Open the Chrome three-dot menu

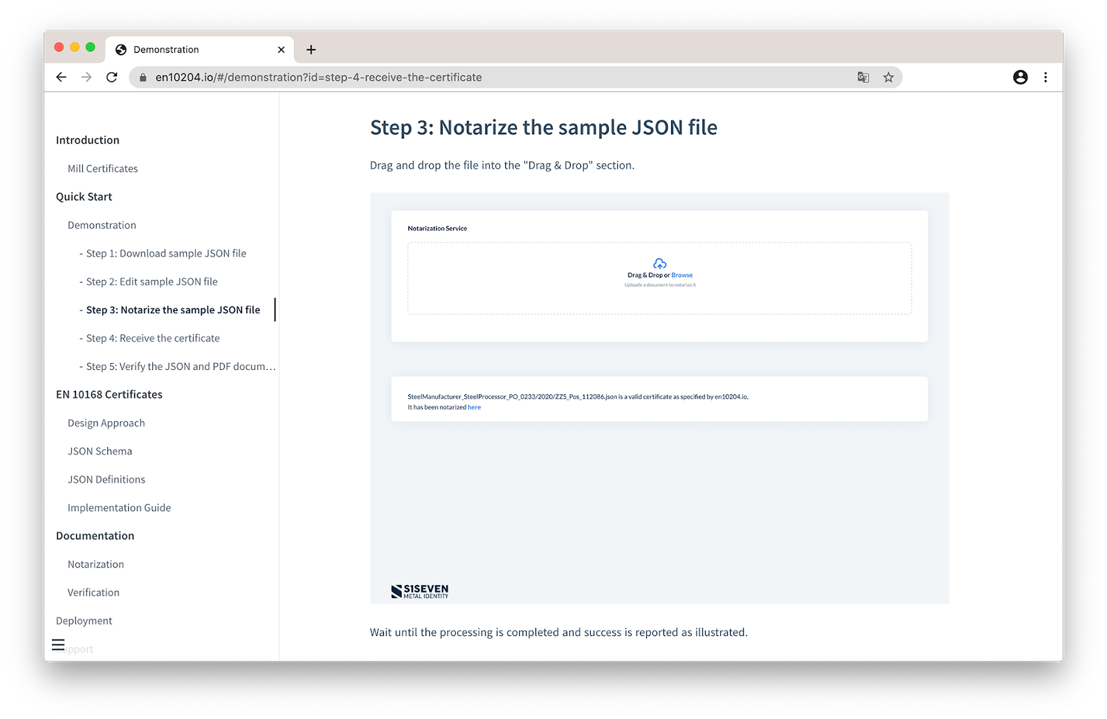click(1045, 77)
